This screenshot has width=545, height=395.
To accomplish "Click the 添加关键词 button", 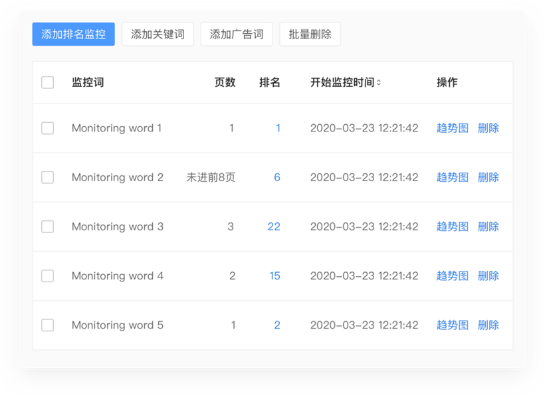I will (x=158, y=34).
